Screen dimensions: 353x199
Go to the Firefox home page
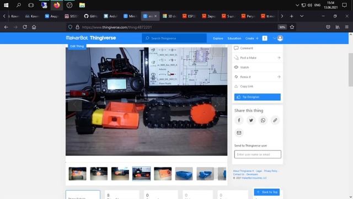[x=34, y=27]
